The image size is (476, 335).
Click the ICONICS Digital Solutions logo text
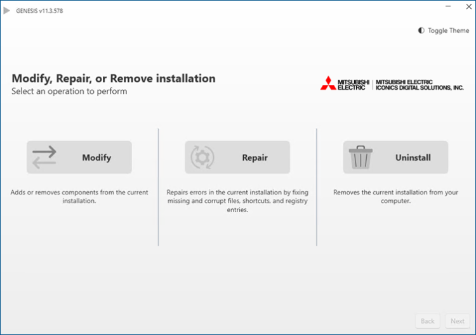[420, 85]
